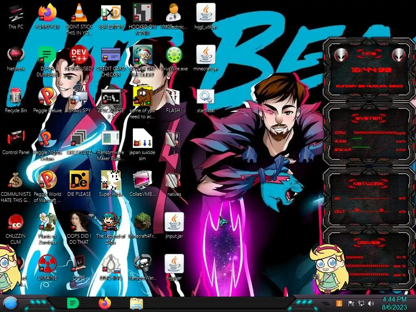Open the Action Center flag tray icon

pyautogui.click(x=351, y=303)
